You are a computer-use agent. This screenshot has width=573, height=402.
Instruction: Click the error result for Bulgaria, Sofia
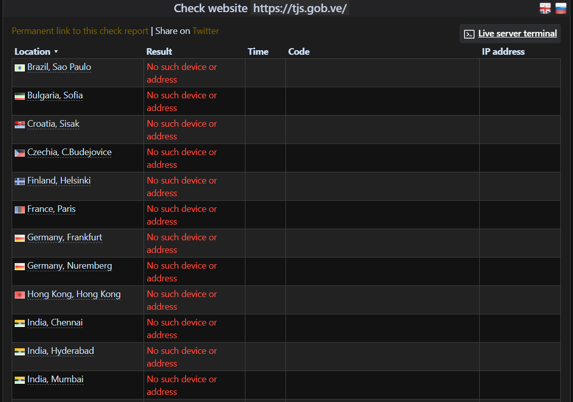tap(182, 101)
